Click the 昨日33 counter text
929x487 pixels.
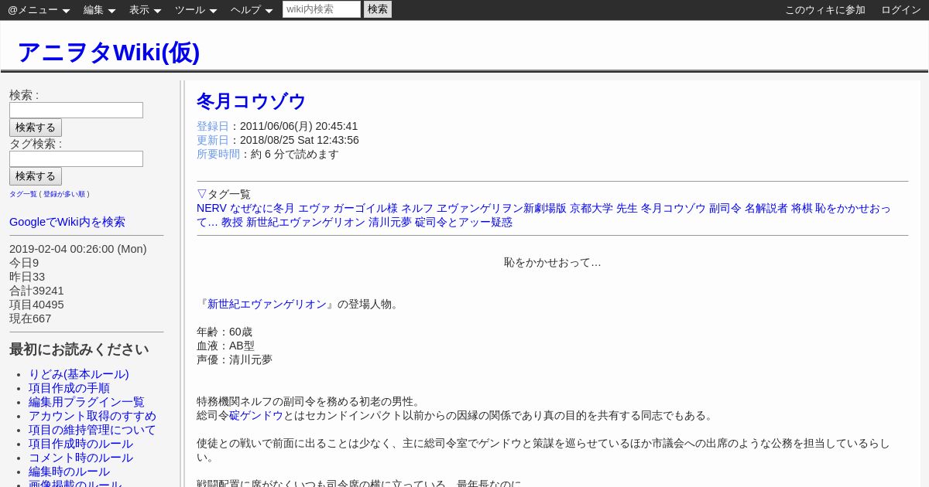tap(27, 277)
